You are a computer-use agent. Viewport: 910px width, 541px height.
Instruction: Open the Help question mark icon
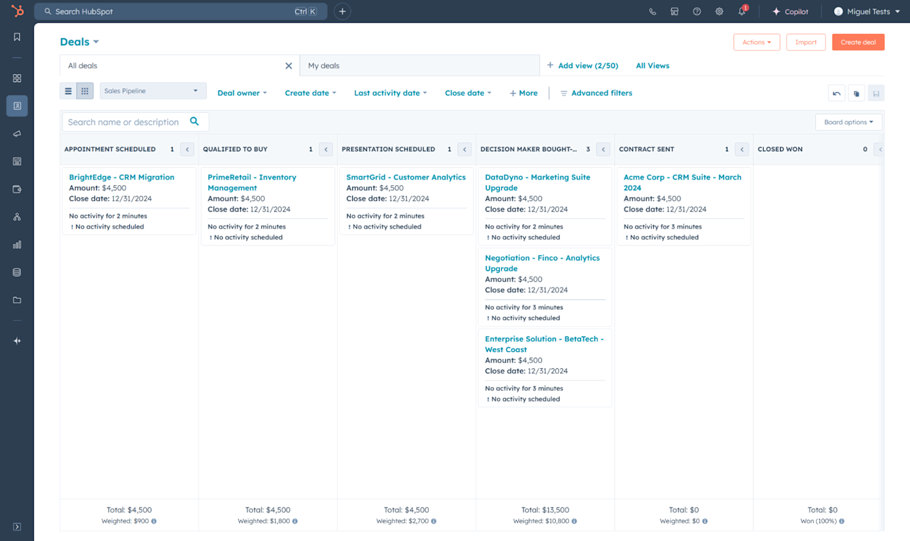[x=697, y=12]
